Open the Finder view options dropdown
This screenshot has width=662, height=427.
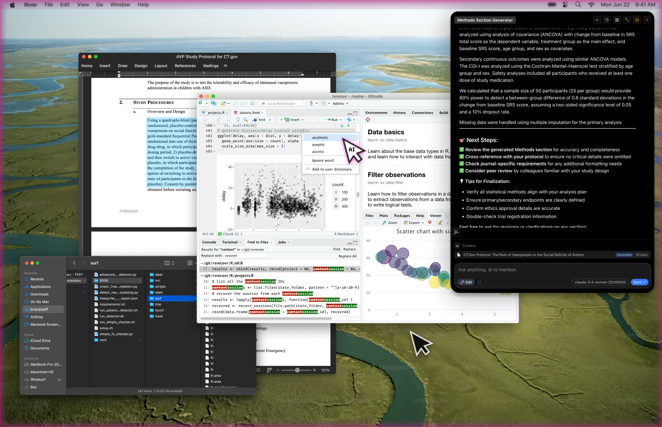pyautogui.click(x=169, y=263)
